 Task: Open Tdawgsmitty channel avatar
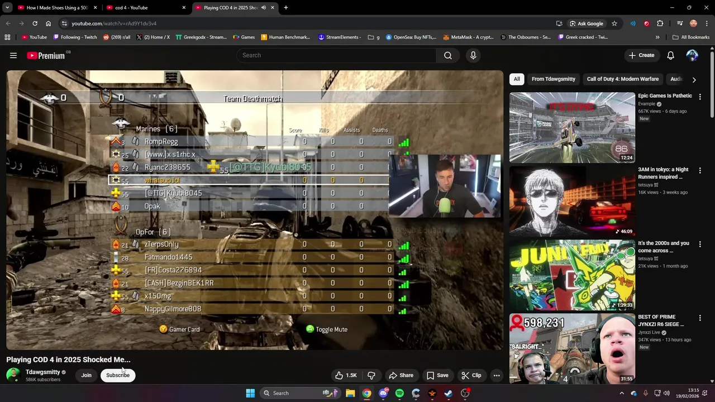coord(13,375)
